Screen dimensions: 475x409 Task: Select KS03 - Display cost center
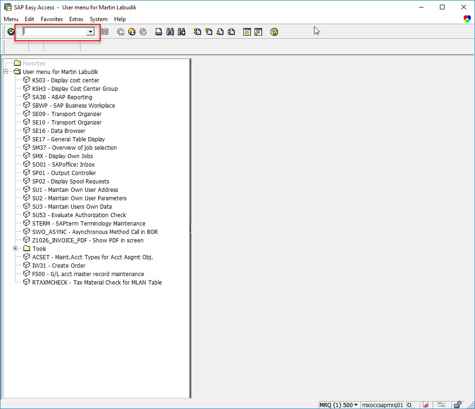[66, 80]
